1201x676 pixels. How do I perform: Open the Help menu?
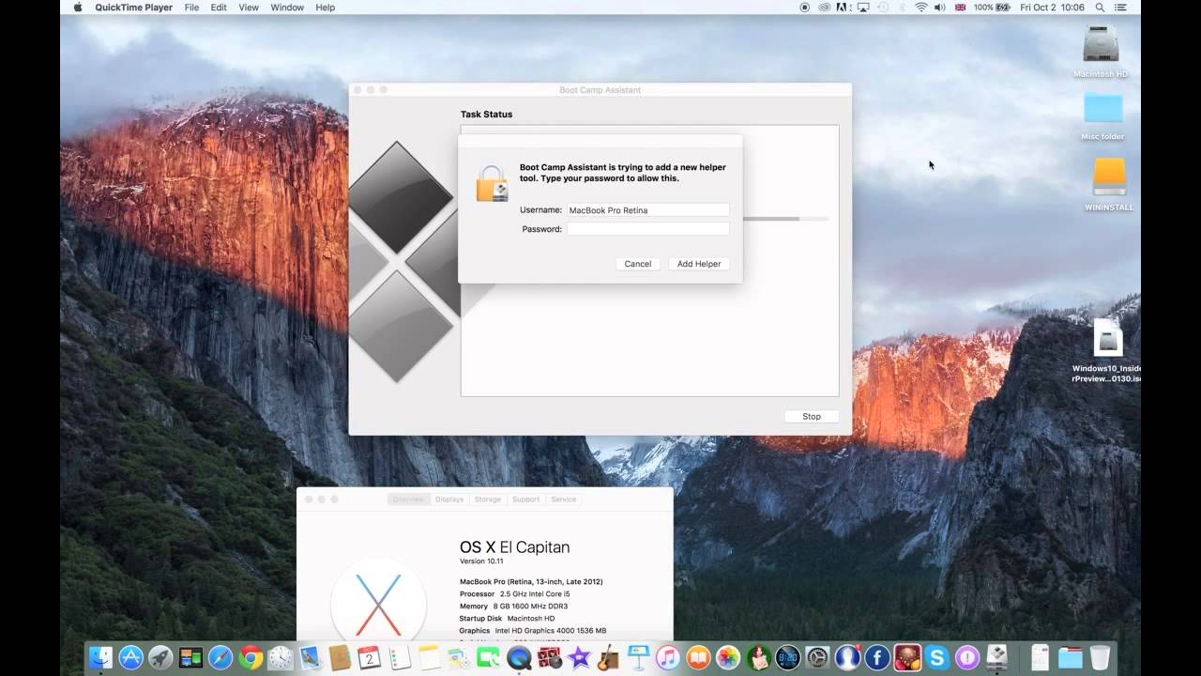pyautogui.click(x=325, y=8)
